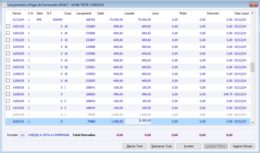Select saldo -999,00 cell
The width and height of the screenshot is (260, 153).
tap(118, 94)
